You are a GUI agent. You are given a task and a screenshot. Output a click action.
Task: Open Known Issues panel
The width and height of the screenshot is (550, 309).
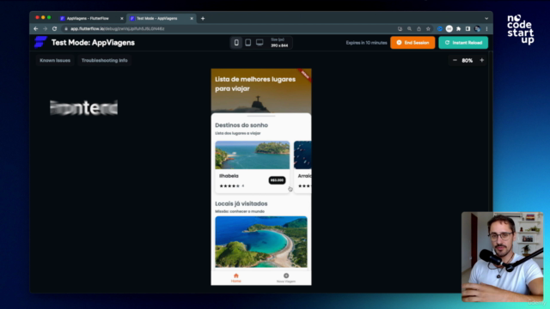point(55,60)
